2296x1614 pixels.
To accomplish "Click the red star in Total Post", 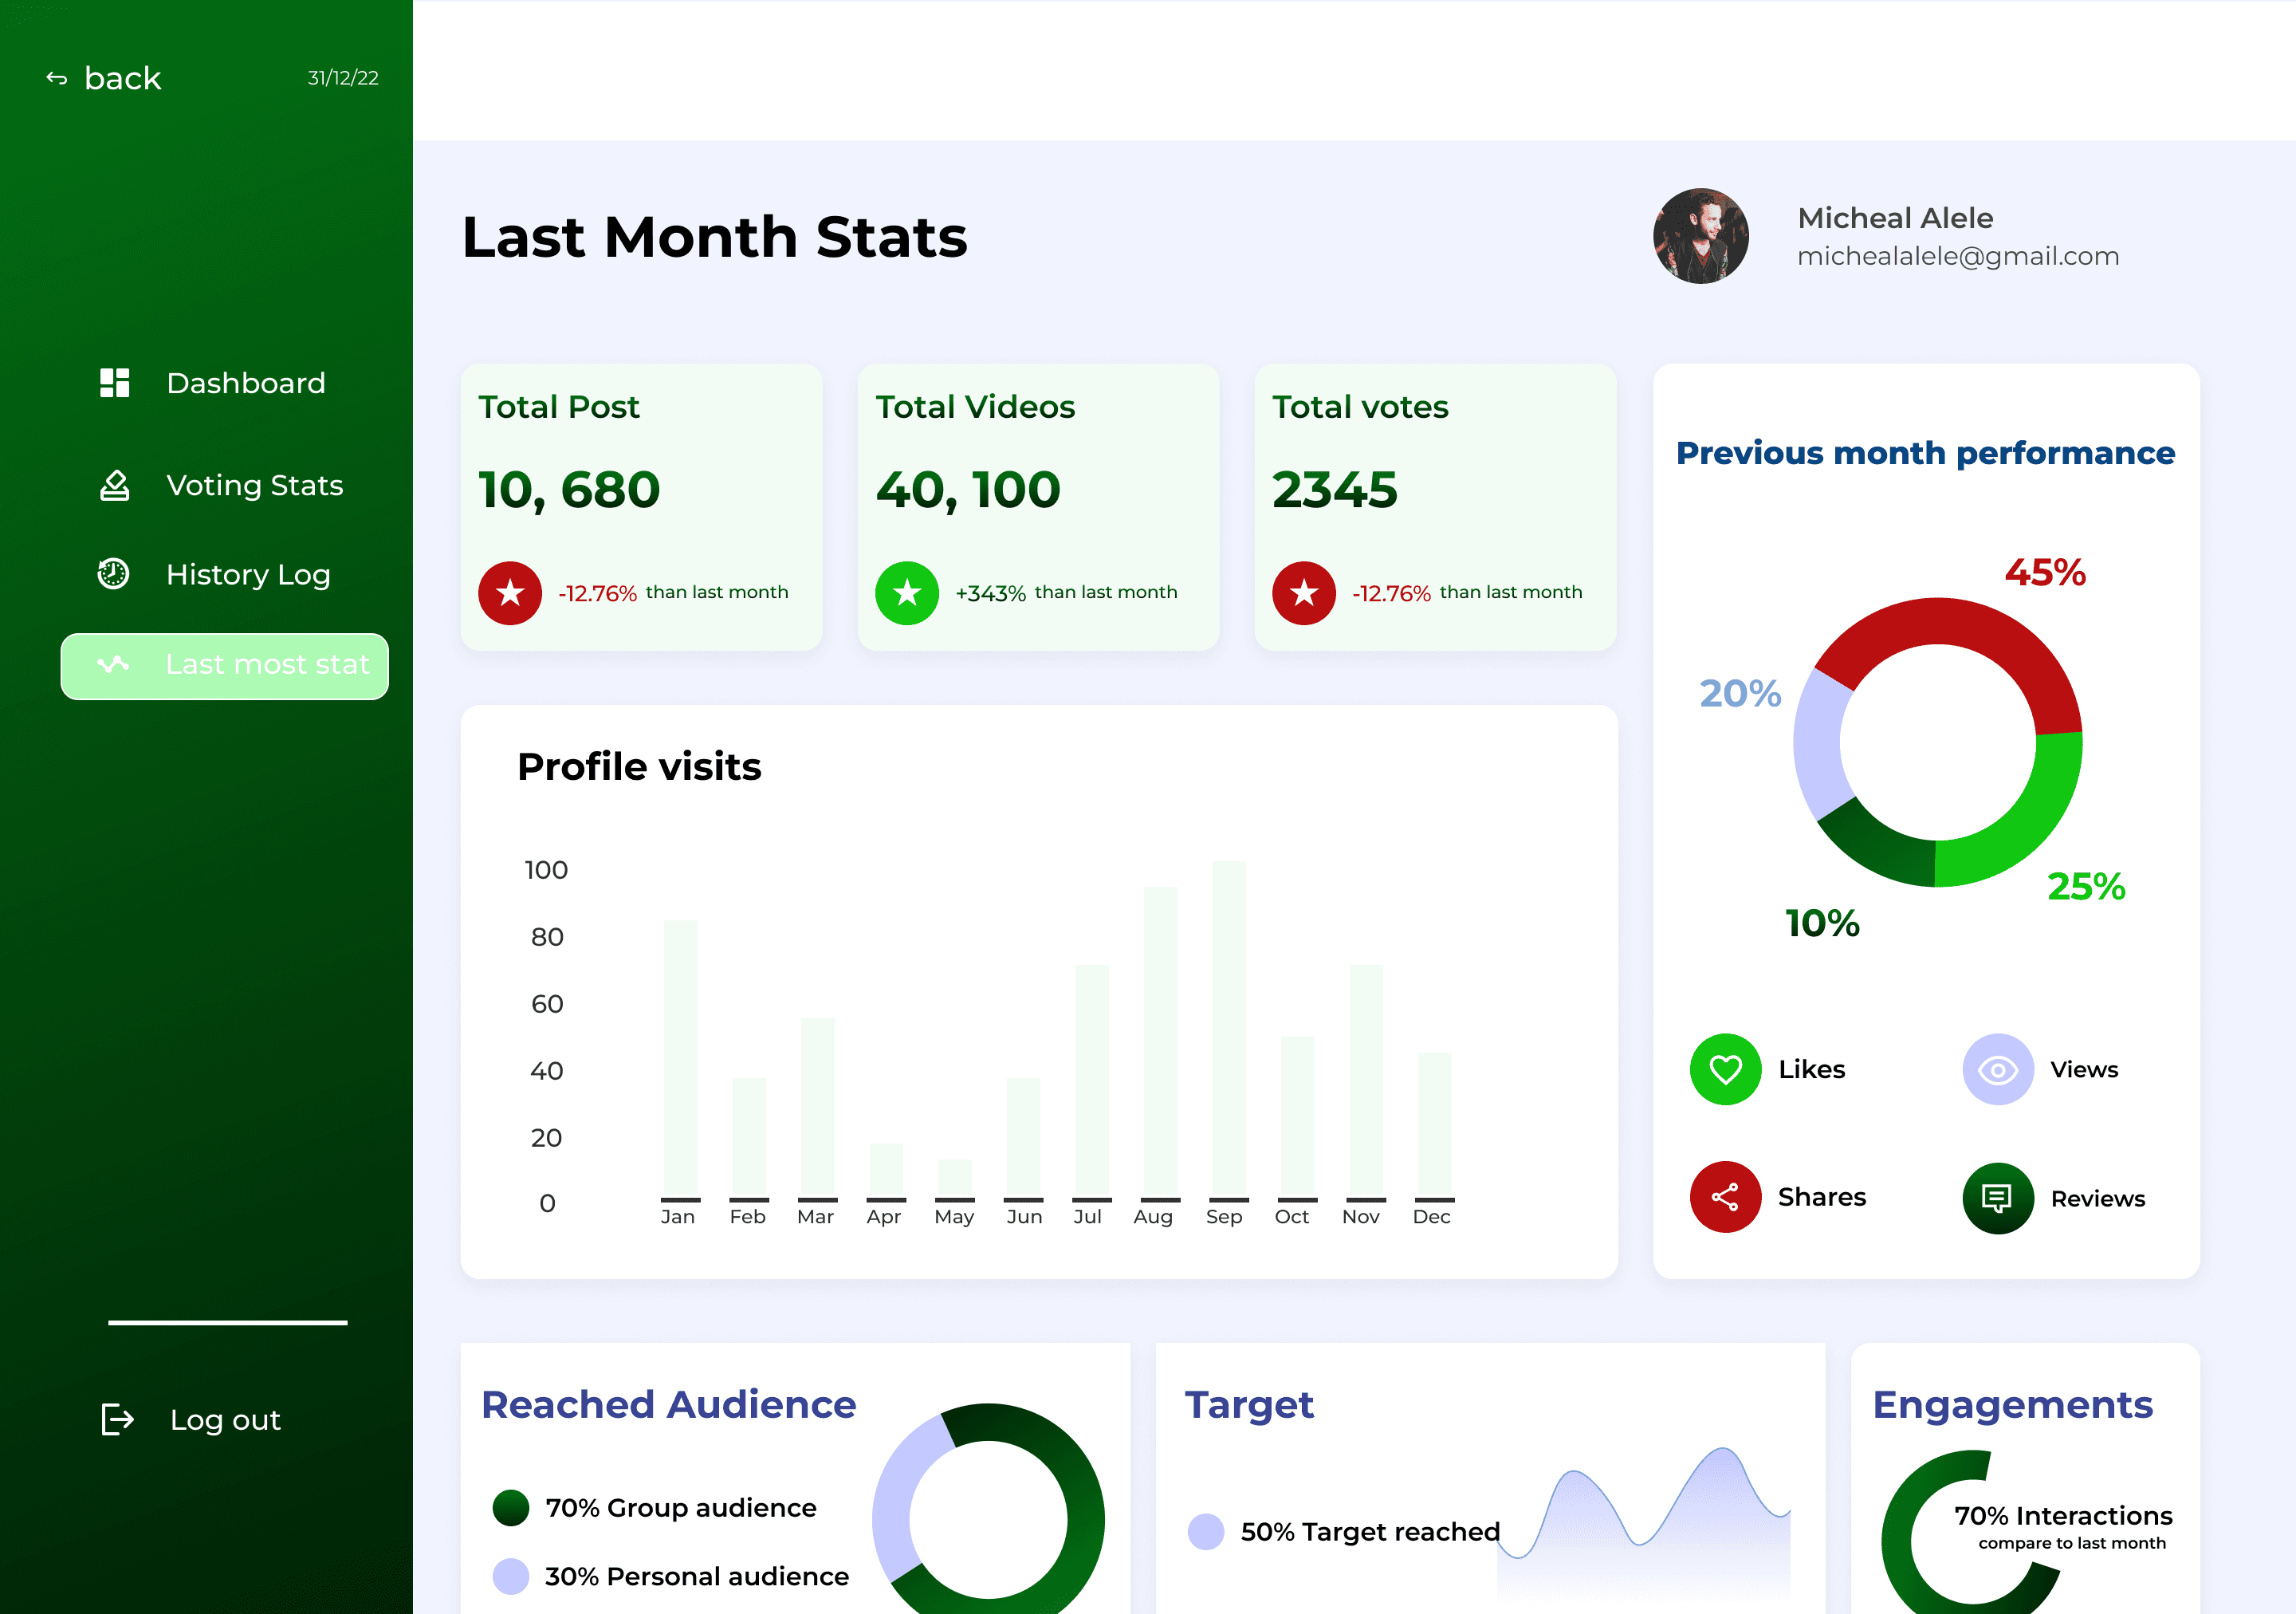I will coord(510,593).
